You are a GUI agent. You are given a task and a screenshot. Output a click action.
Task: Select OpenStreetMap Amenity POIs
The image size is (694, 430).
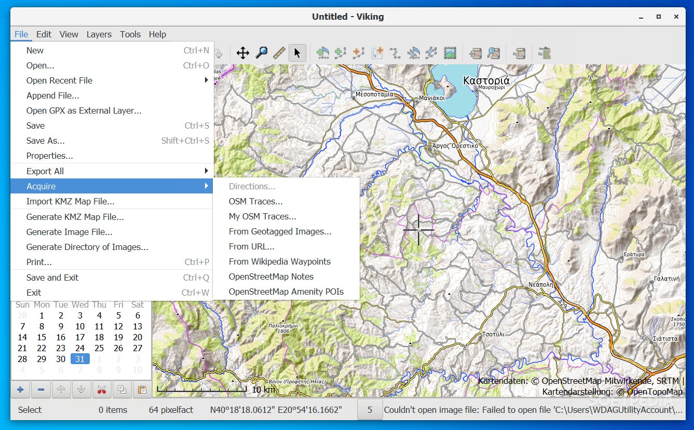[287, 292]
